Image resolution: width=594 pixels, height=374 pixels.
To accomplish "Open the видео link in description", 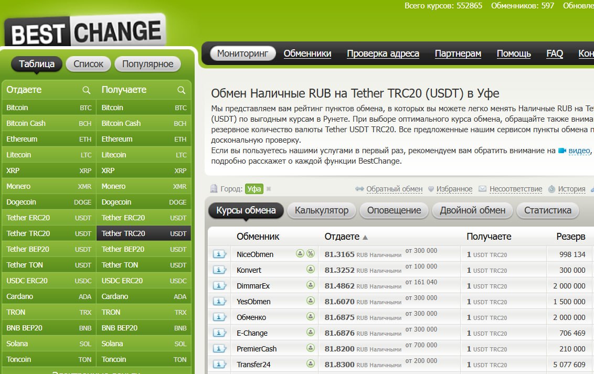I will coord(579,151).
